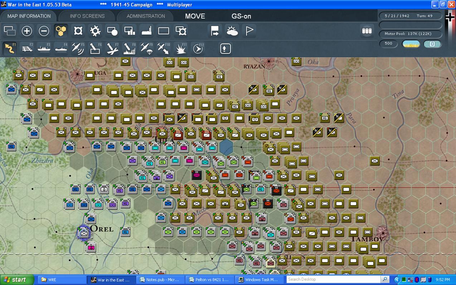This screenshot has width=456, height=285.
Task: Select the F9 air transport parachute icon
Action: click(147, 48)
